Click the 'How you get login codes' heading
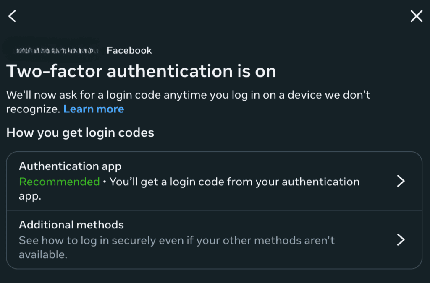 tap(80, 133)
